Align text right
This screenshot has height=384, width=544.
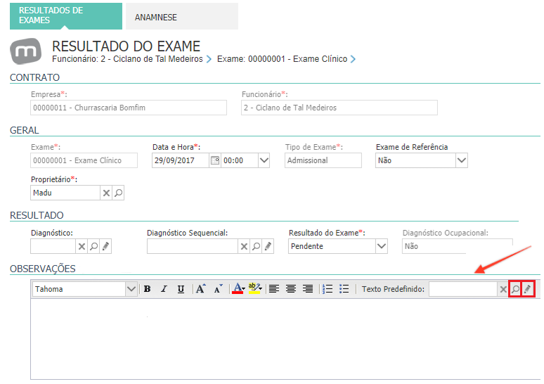click(x=308, y=289)
